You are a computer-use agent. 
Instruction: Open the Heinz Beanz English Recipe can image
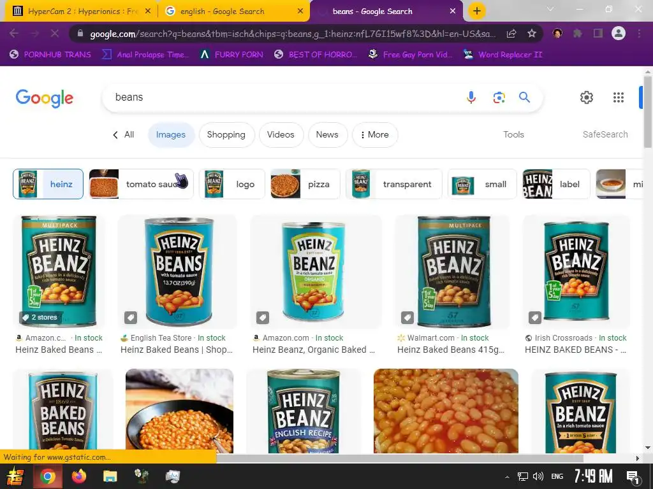pyautogui.click(x=304, y=411)
